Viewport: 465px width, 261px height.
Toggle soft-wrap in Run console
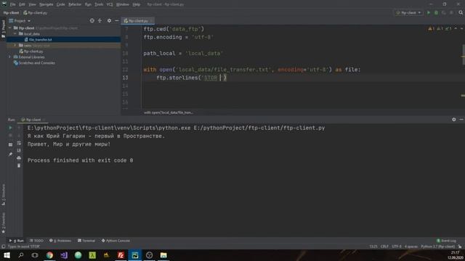[x=19, y=143]
